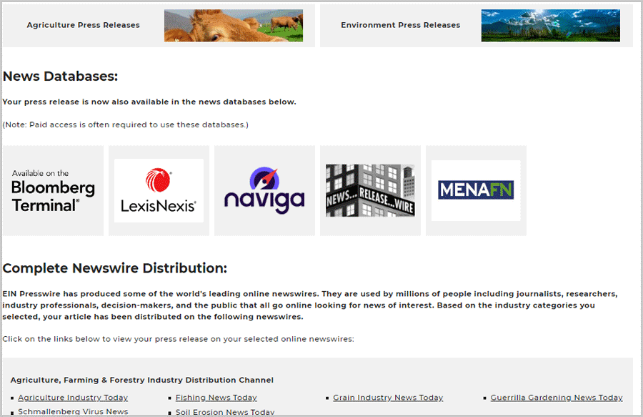This screenshot has height=417, width=643.
Task: Click the paid access note text
Action: [125, 124]
